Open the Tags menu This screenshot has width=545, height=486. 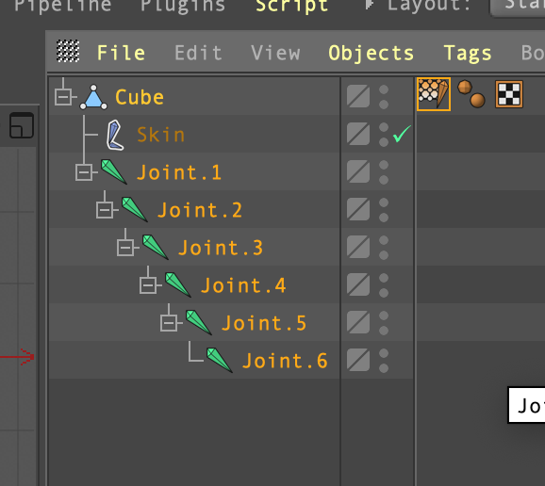pyautogui.click(x=468, y=54)
